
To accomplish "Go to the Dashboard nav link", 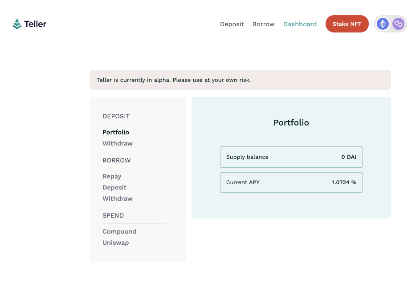I will point(300,24).
